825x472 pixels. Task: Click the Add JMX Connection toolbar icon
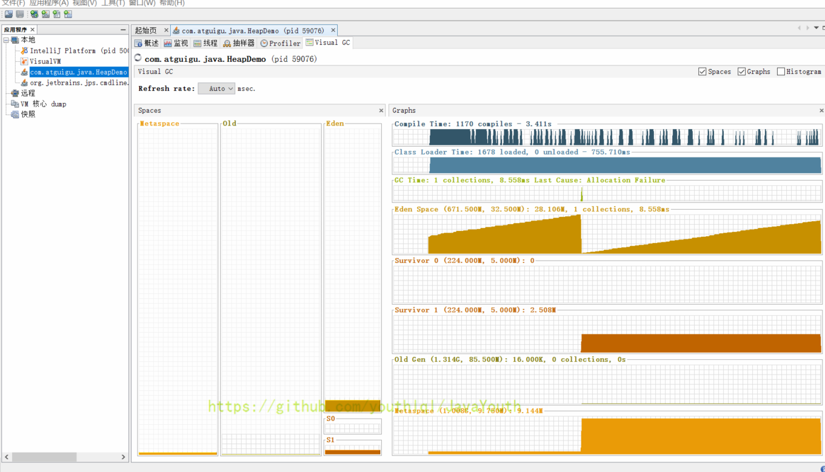(45, 14)
